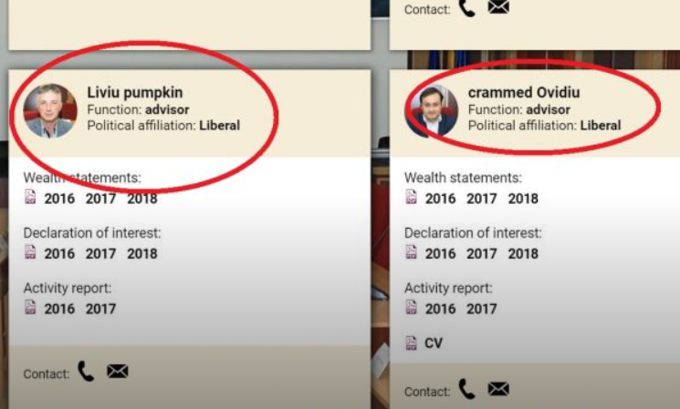Click PDF icon beside Liviu's Wealth statements
The width and height of the screenshot is (680, 409).
30,197
